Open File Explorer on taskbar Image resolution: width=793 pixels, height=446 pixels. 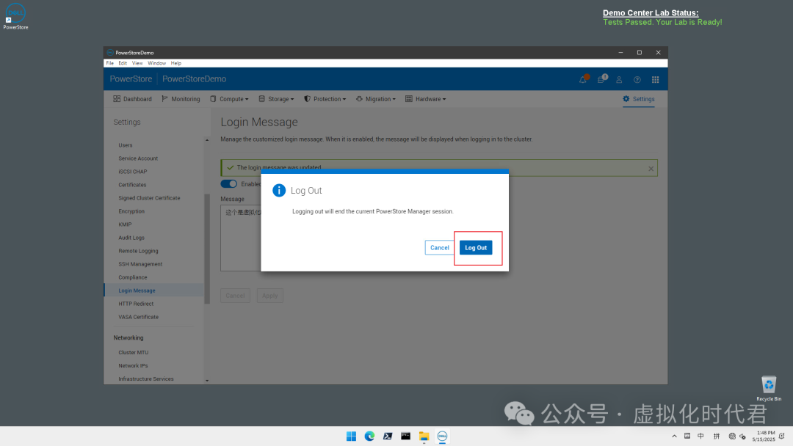[424, 436]
